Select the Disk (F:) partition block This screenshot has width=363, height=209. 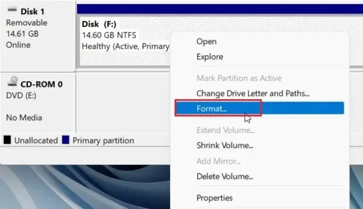click(x=125, y=41)
